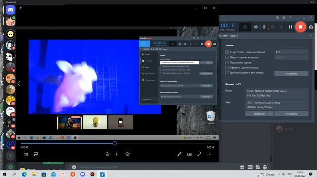Open Bandicam help question mark icon
The width and height of the screenshot is (317, 178).
(290, 18)
